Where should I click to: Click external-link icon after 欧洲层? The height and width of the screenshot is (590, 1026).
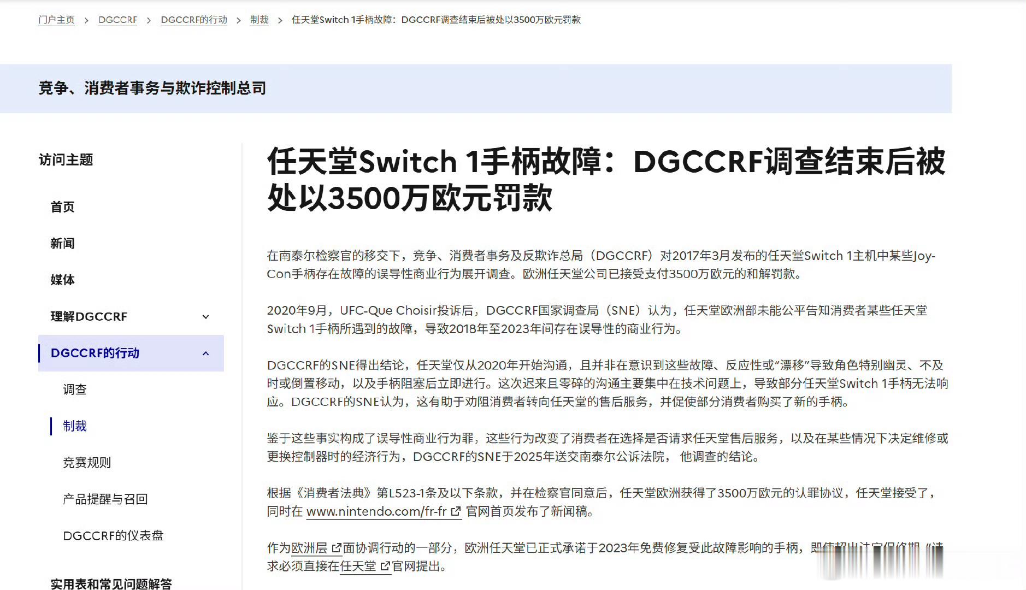tap(336, 548)
